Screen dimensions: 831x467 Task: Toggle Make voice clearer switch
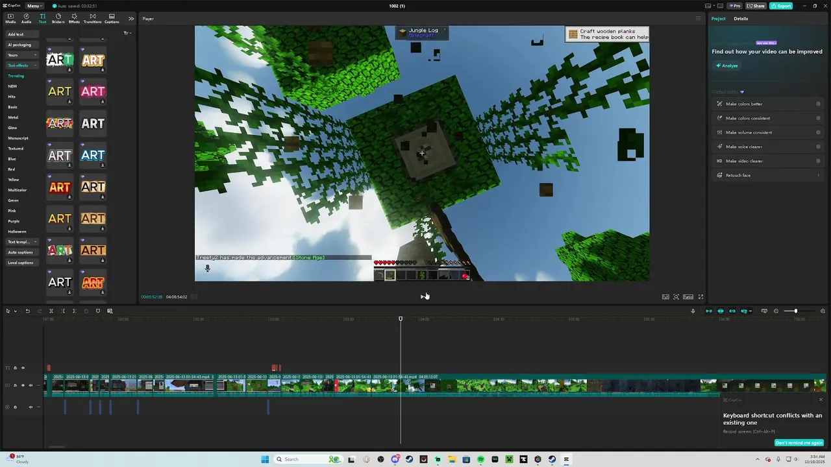click(x=818, y=147)
